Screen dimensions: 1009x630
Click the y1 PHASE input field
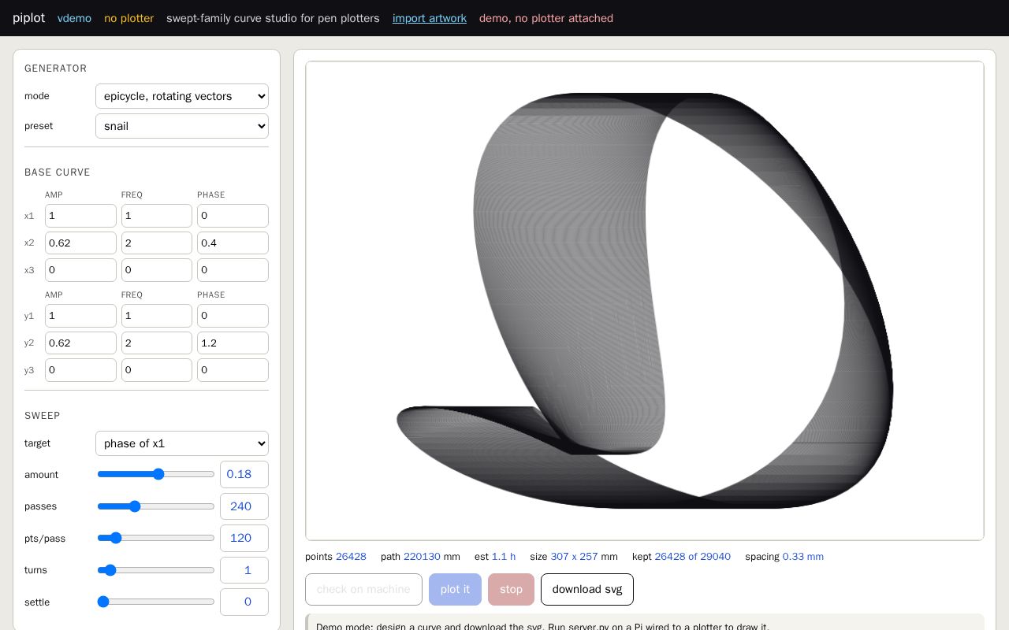(x=233, y=316)
